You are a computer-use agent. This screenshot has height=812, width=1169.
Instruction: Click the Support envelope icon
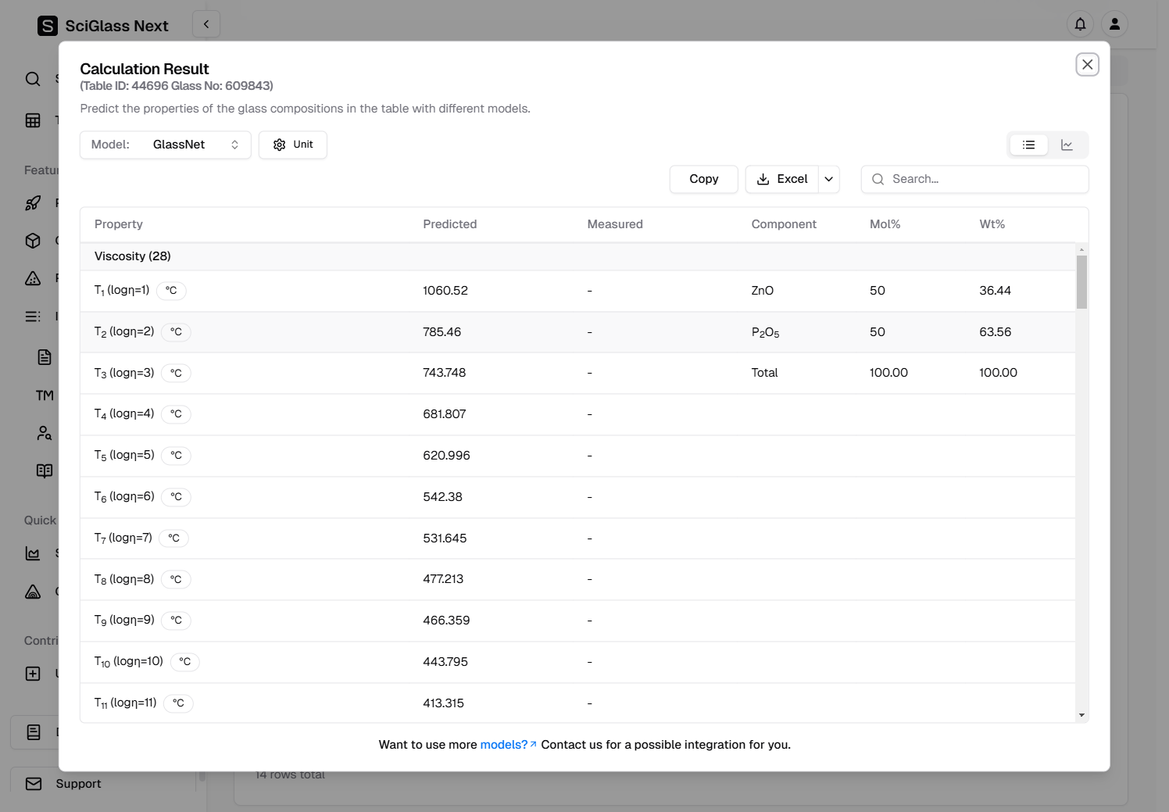click(x=34, y=783)
